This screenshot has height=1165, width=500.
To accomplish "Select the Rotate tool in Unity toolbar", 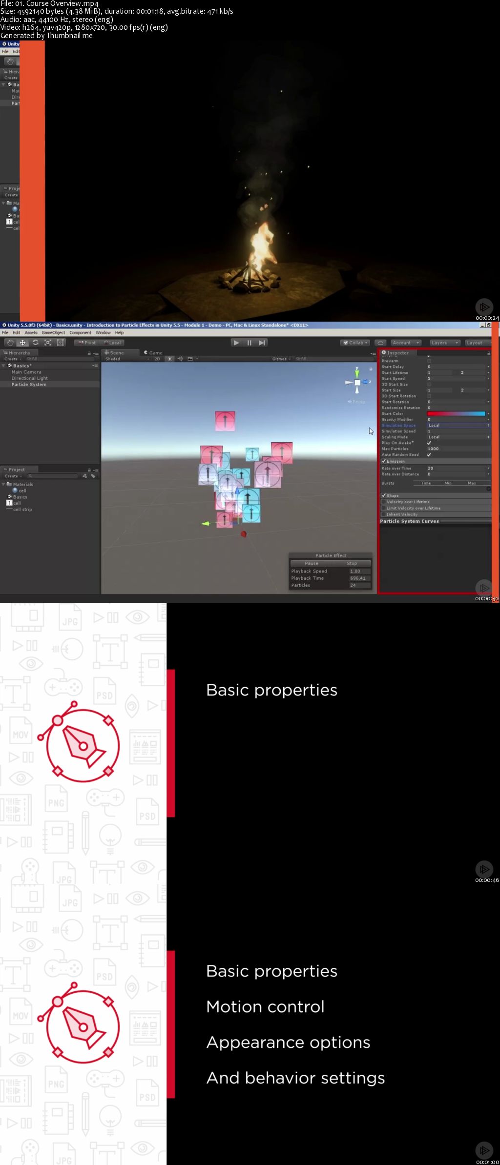I will coord(35,343).
